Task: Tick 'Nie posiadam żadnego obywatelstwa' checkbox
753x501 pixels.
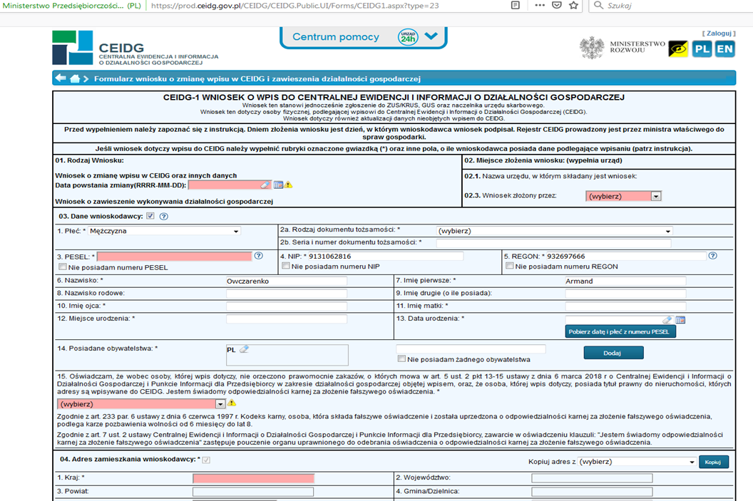Action: coord(401,359)
